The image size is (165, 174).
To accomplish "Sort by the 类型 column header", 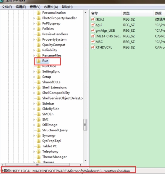I will pos(137,13).
